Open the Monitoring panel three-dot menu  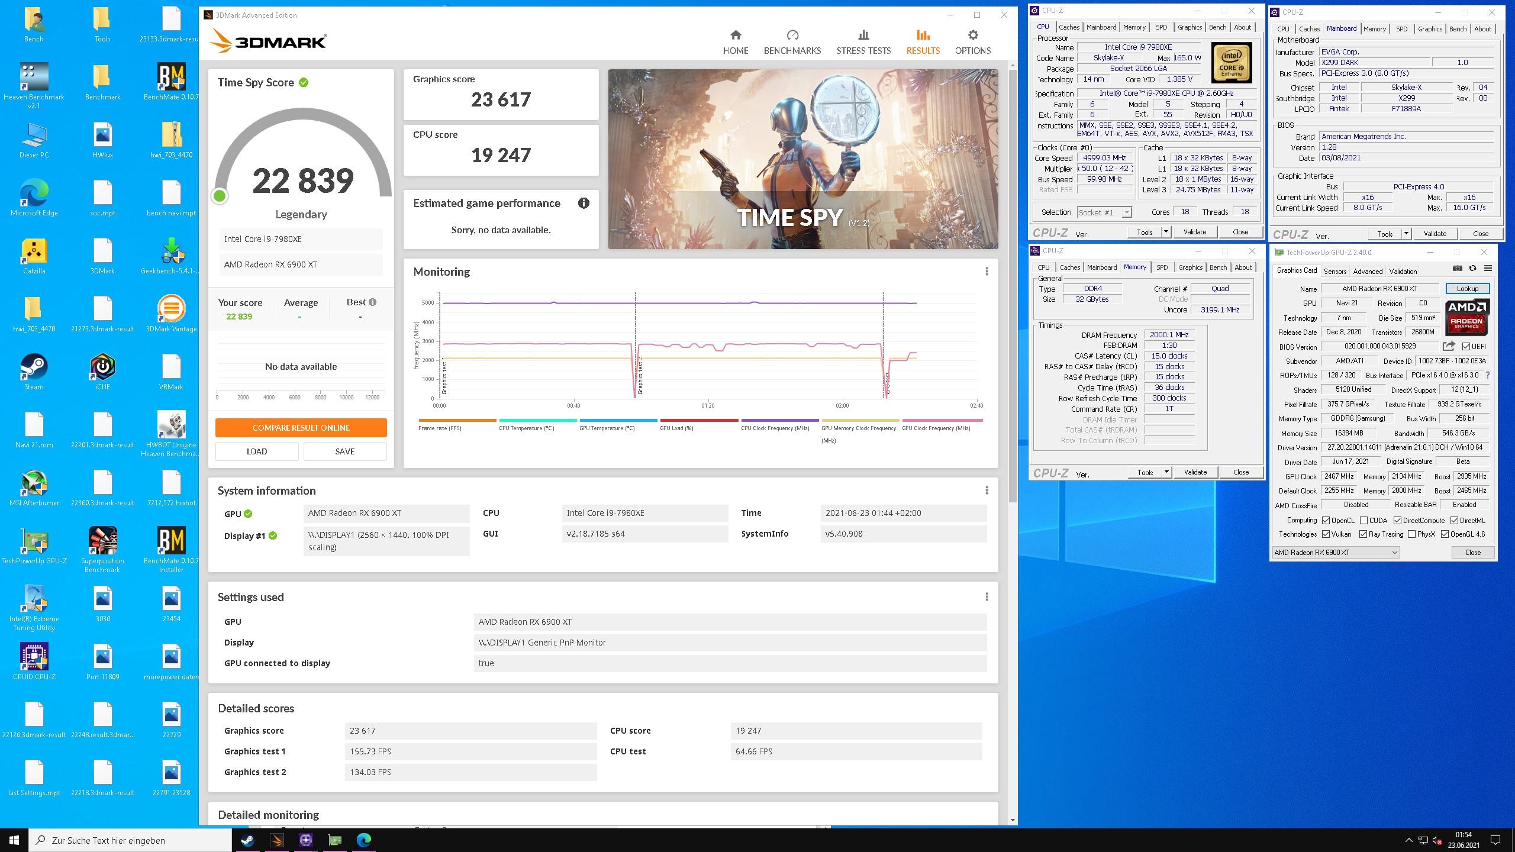point(987,272)
